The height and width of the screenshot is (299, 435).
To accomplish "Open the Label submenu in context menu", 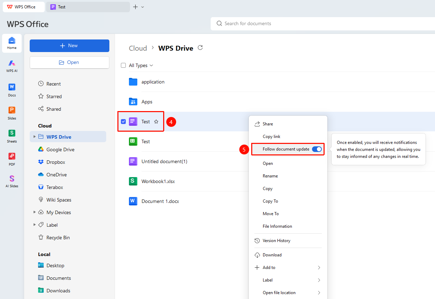I will point(288,280).
